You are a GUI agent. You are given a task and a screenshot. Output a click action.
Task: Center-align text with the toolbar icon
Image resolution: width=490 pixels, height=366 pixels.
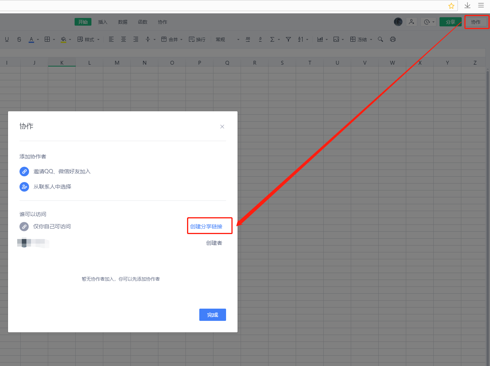click(x=124, y=39)
